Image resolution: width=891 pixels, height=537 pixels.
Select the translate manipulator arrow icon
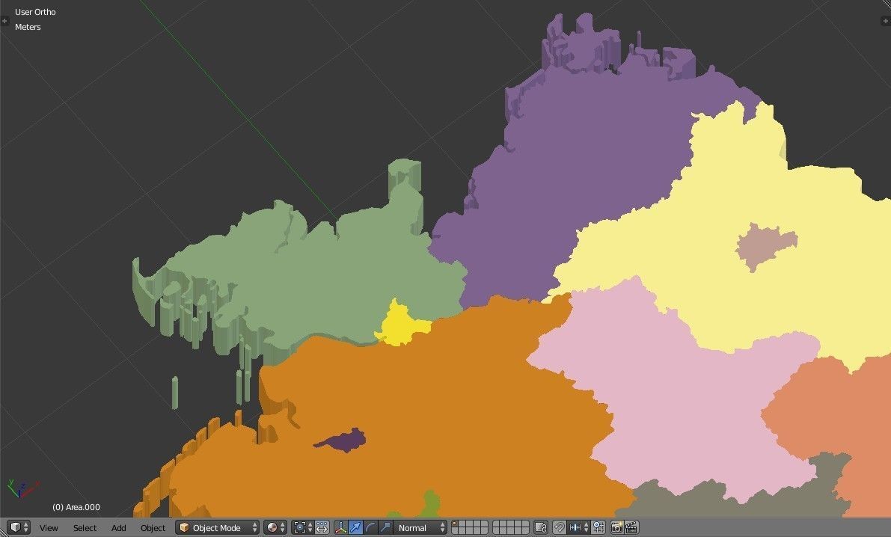[355, 528]
